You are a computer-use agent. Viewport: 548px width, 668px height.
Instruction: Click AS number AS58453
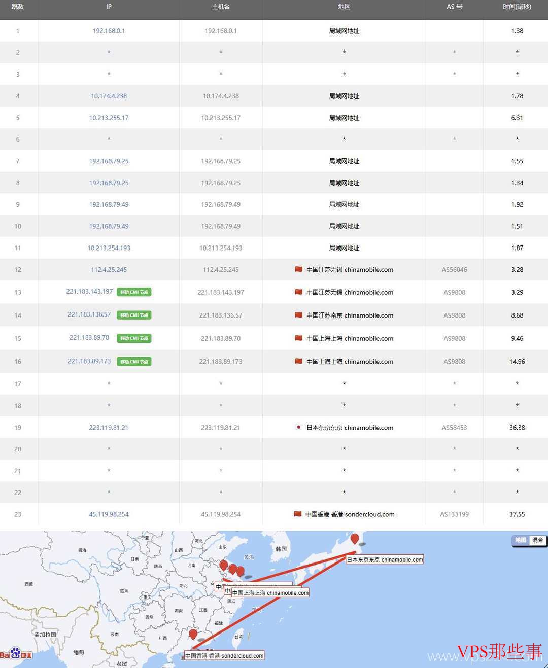[x=454, y=428]
